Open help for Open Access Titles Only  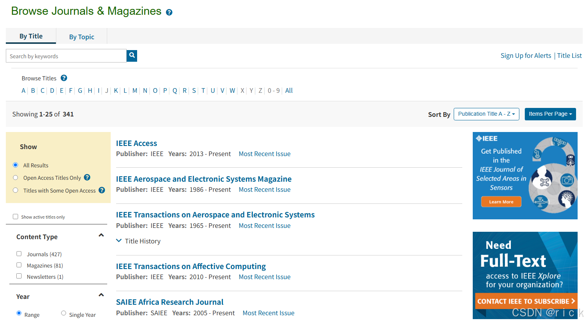pyautogui.click(x=87, y=177)
